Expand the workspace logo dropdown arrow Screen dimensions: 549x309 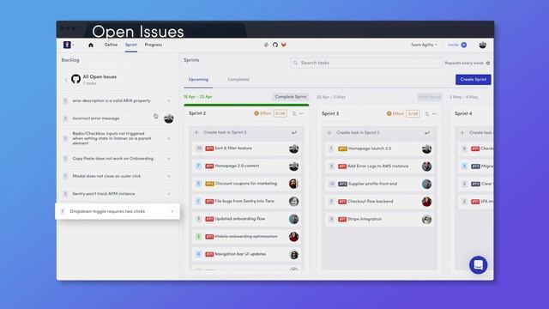pos(73,45)
